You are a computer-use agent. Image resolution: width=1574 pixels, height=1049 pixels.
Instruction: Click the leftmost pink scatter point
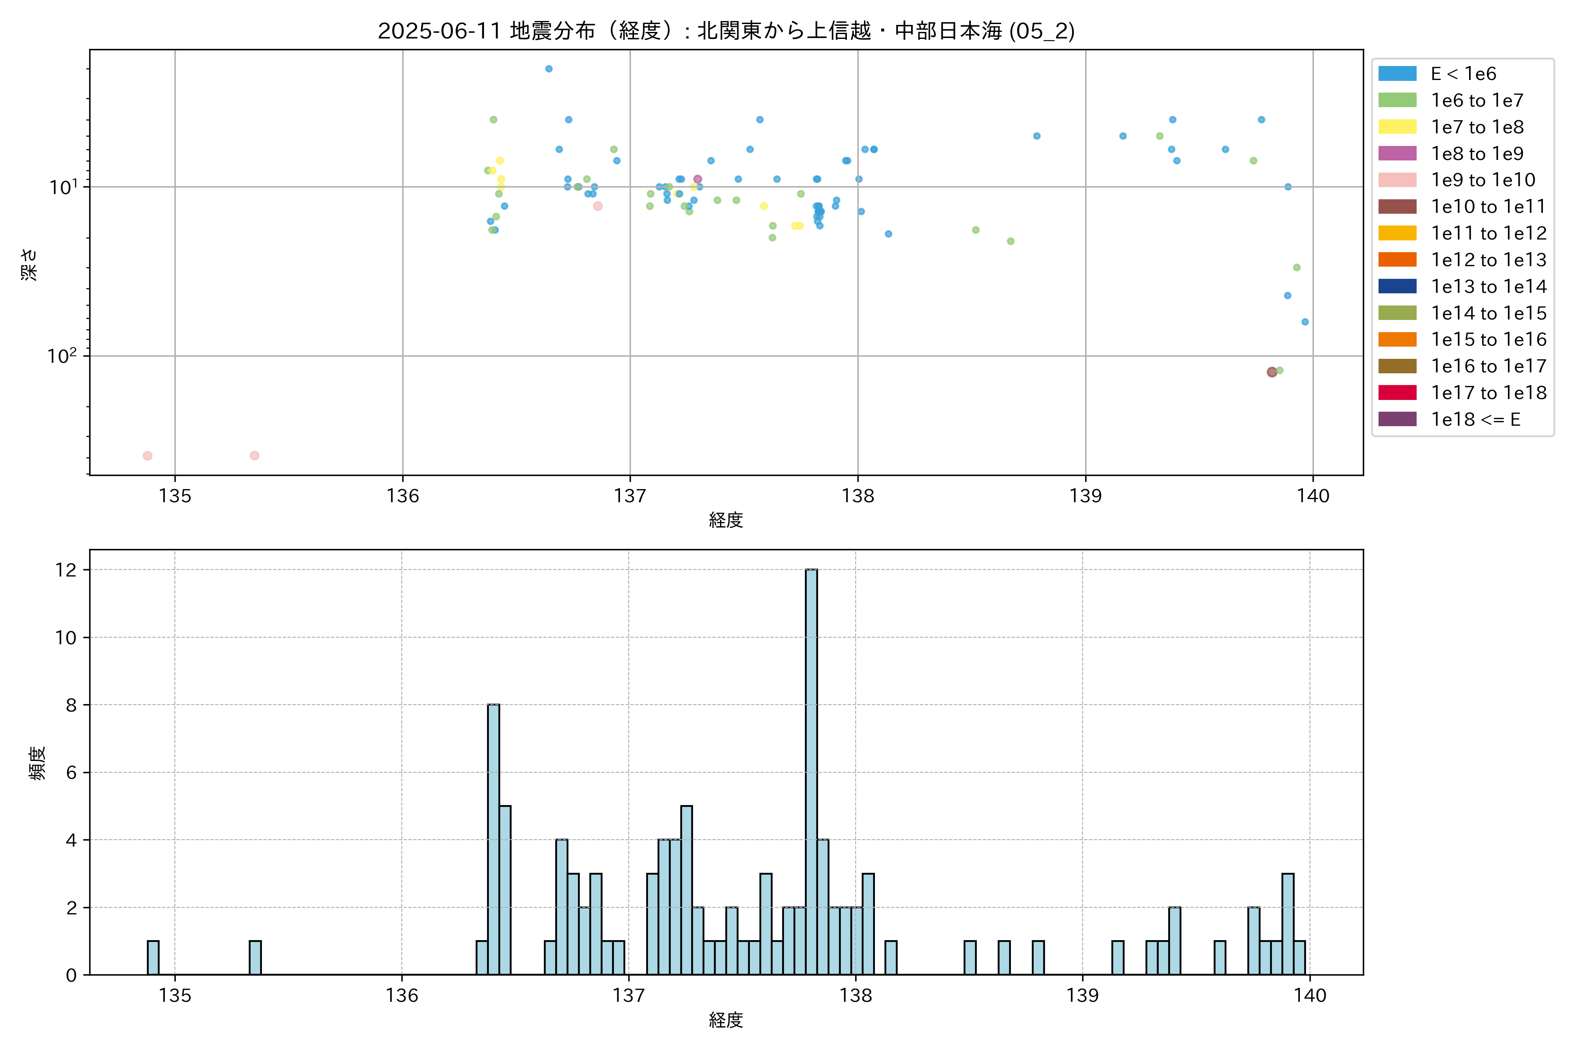pos(147,455)
